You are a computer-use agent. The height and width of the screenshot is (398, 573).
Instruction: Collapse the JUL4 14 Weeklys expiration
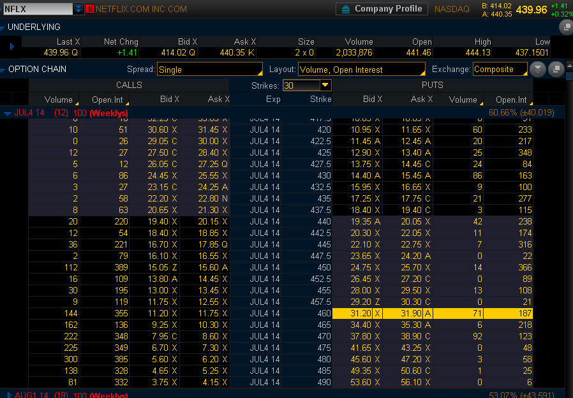click(8, 114)
